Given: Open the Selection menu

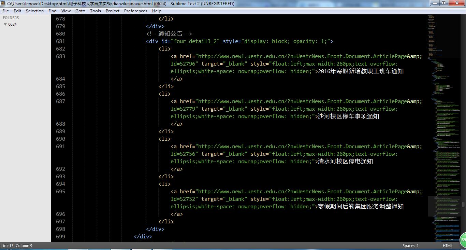Looking at the screenshot, I should point(35,11).
